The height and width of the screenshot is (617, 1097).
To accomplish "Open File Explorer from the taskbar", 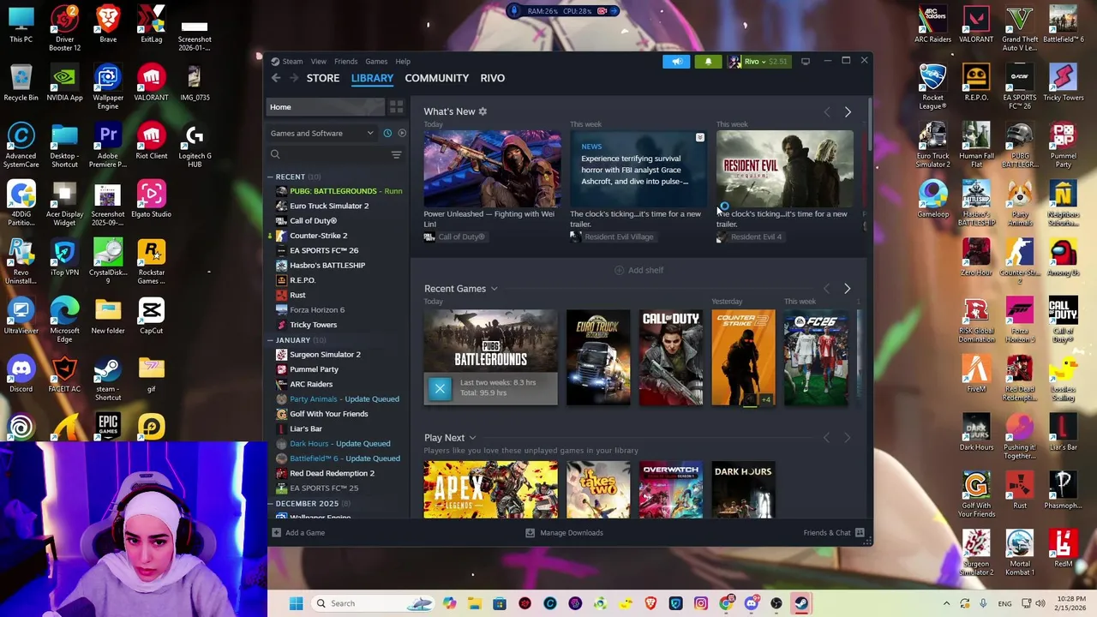I will point(475,603).
